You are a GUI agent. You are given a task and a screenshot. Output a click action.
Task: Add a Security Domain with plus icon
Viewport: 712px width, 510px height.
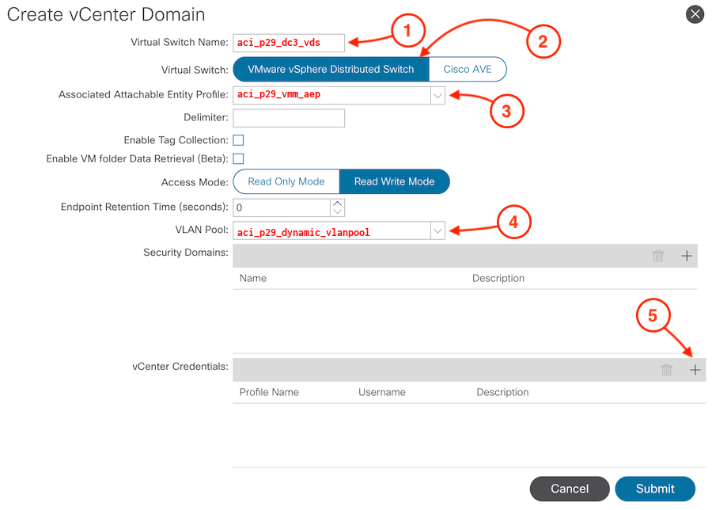[x=687, y=256]
